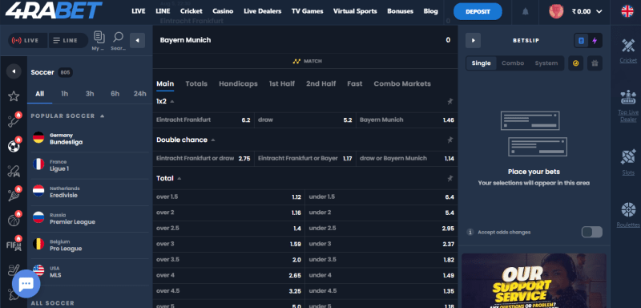
Task: Show info about Accept odds changes
Action: click(x=470, y=233)
